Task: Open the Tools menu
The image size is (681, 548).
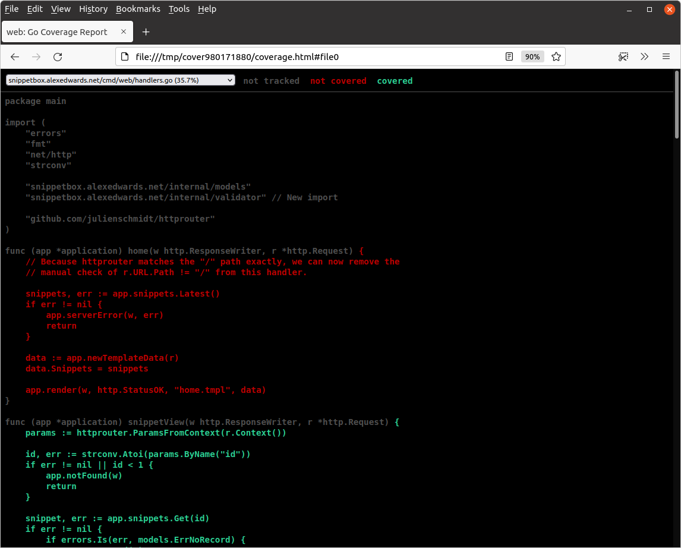Action: (x=179, y=9)
